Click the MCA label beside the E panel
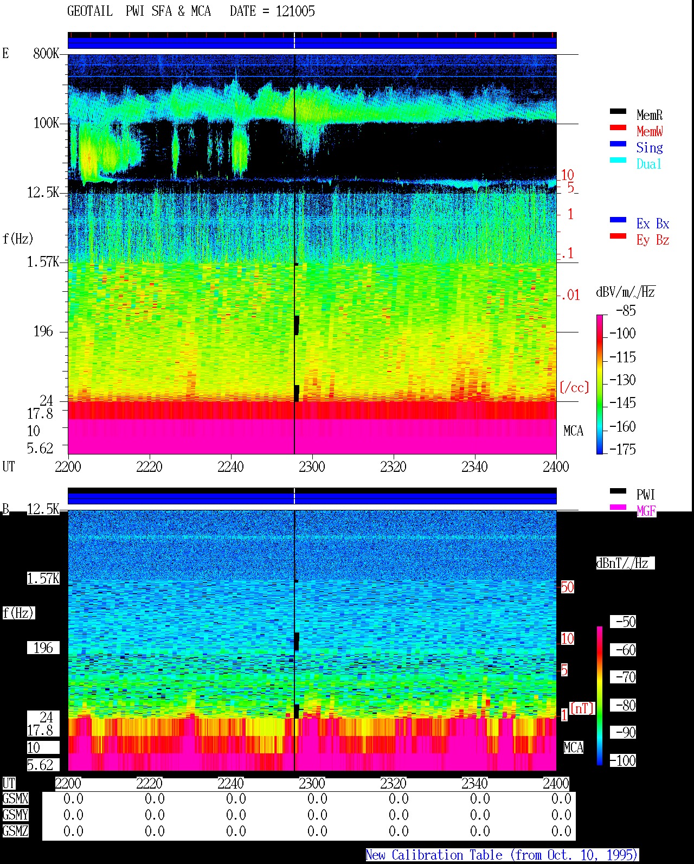The image size is (694, 864). 573,431
